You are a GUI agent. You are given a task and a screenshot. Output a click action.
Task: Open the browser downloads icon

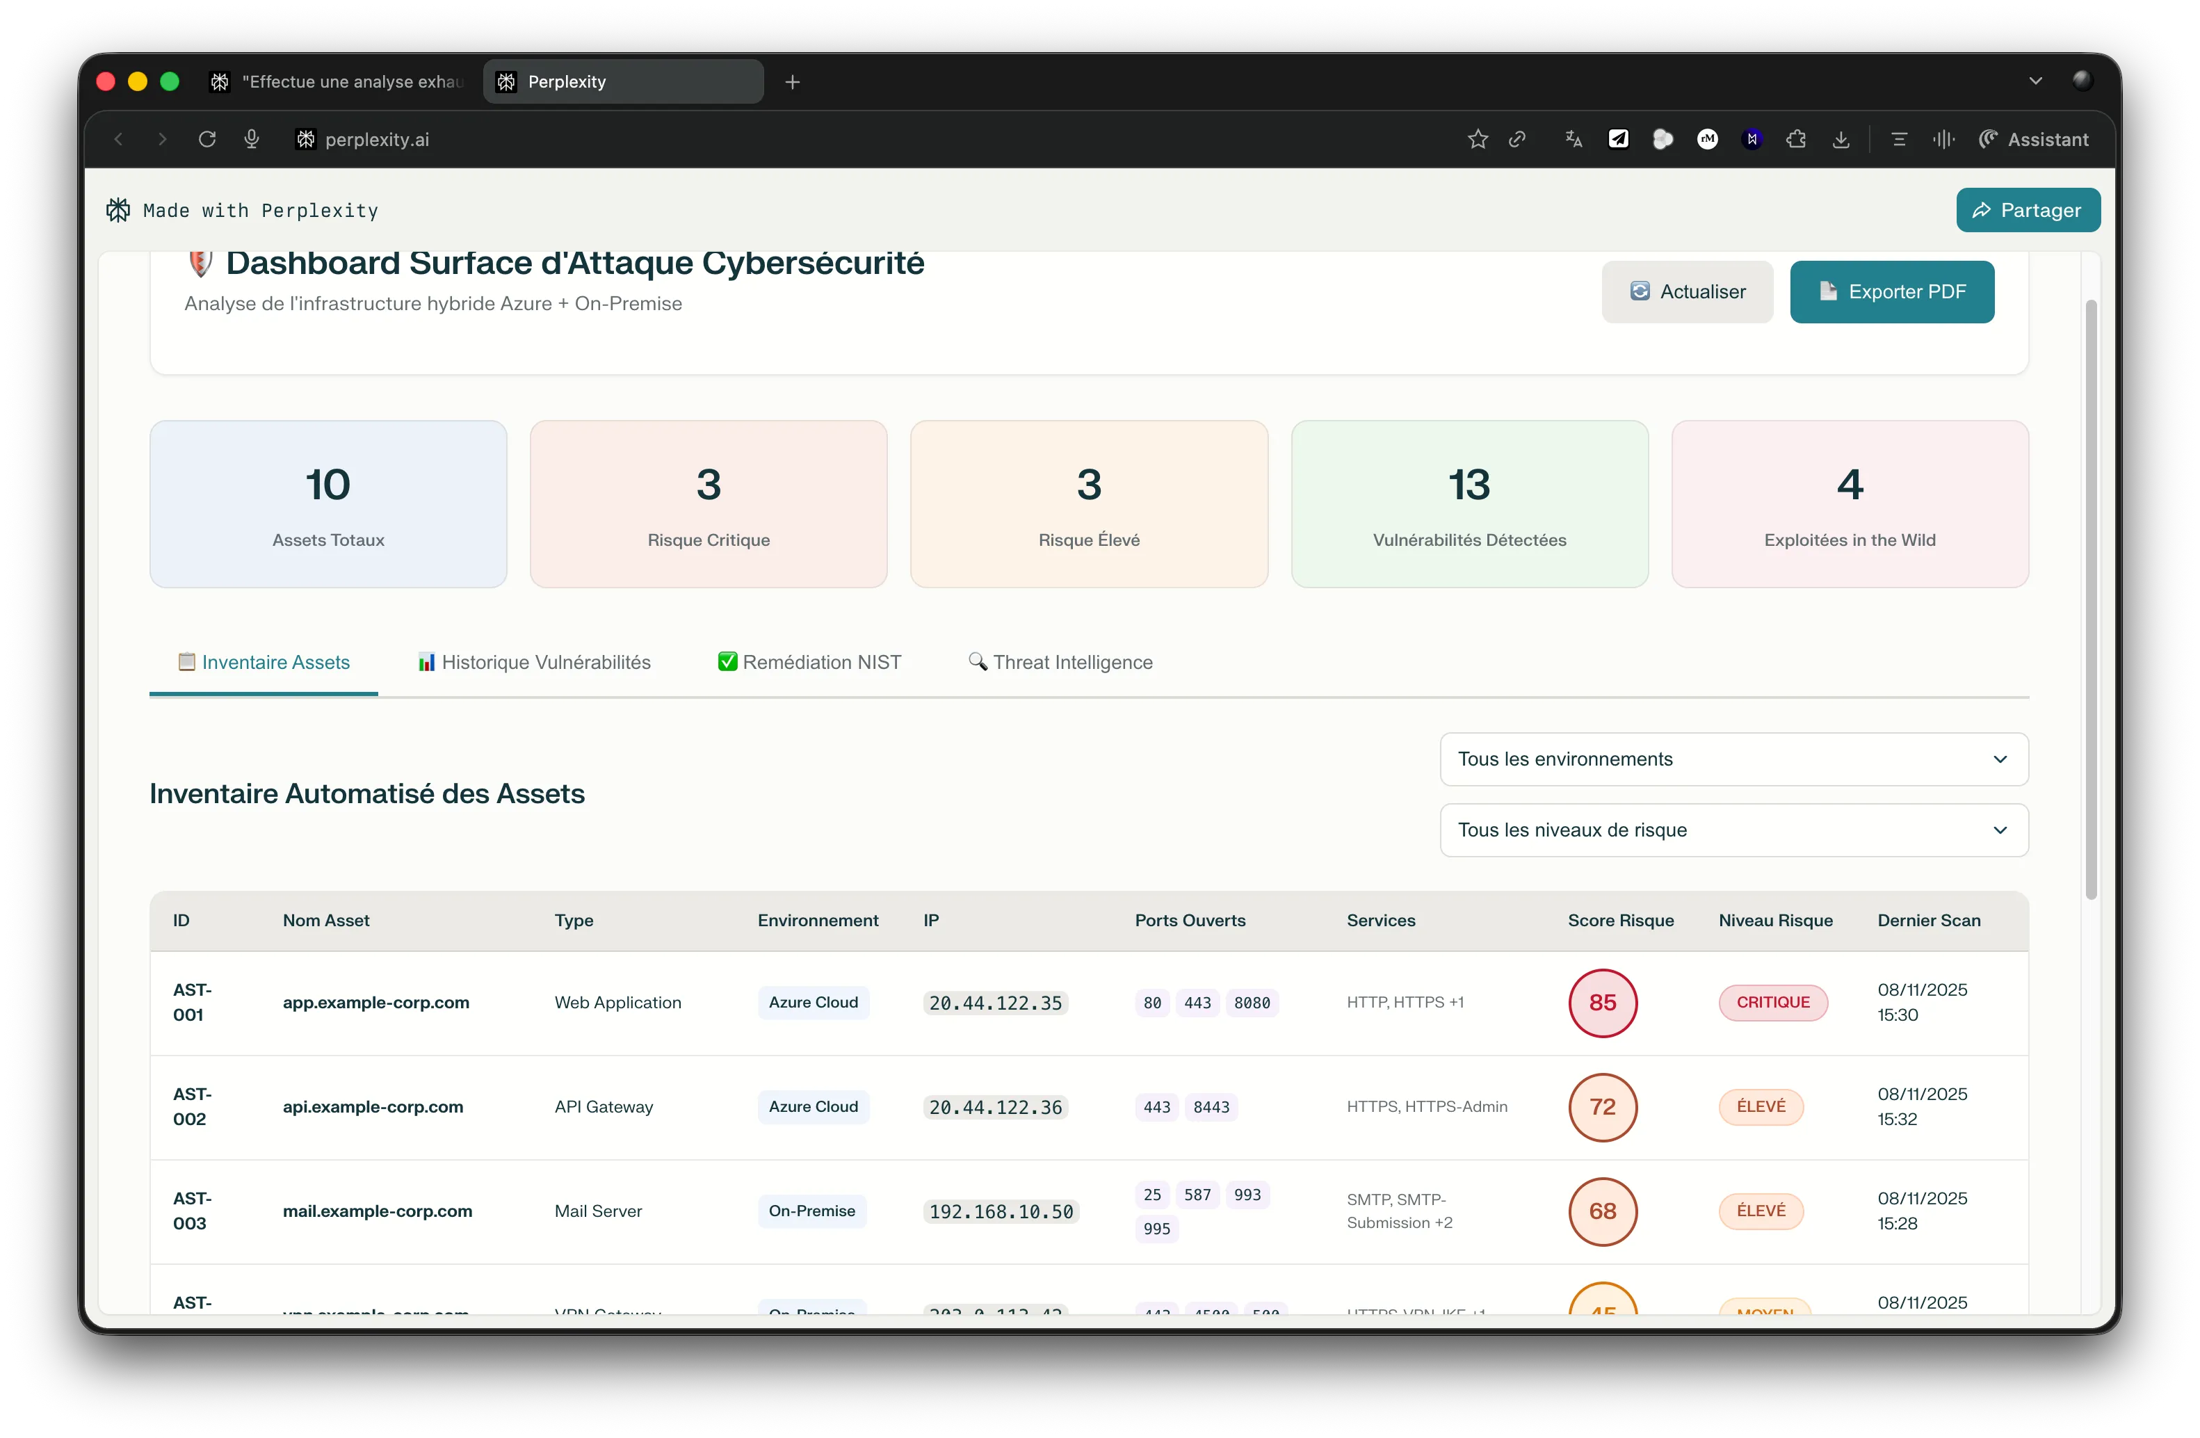(x=1841, y=140)
